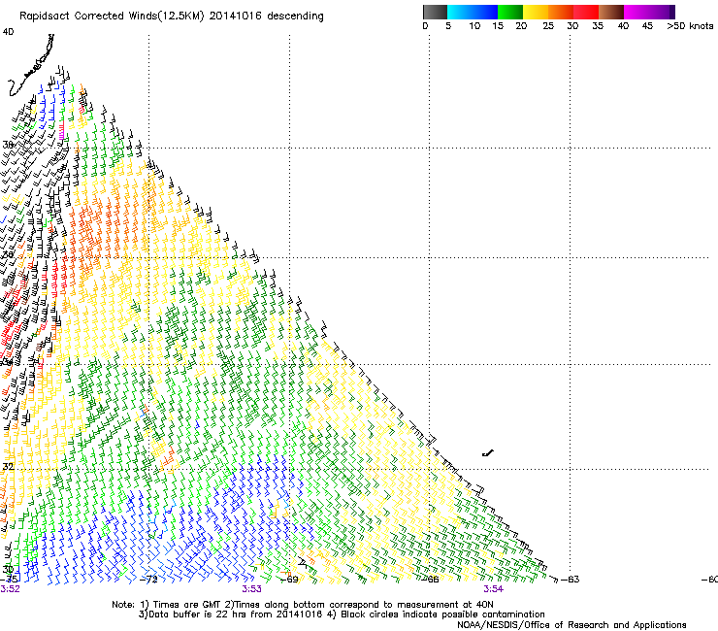Click the longitude axis label '-66'
The width and height of the screenshot is (718, 631).
tap(430, 580)
